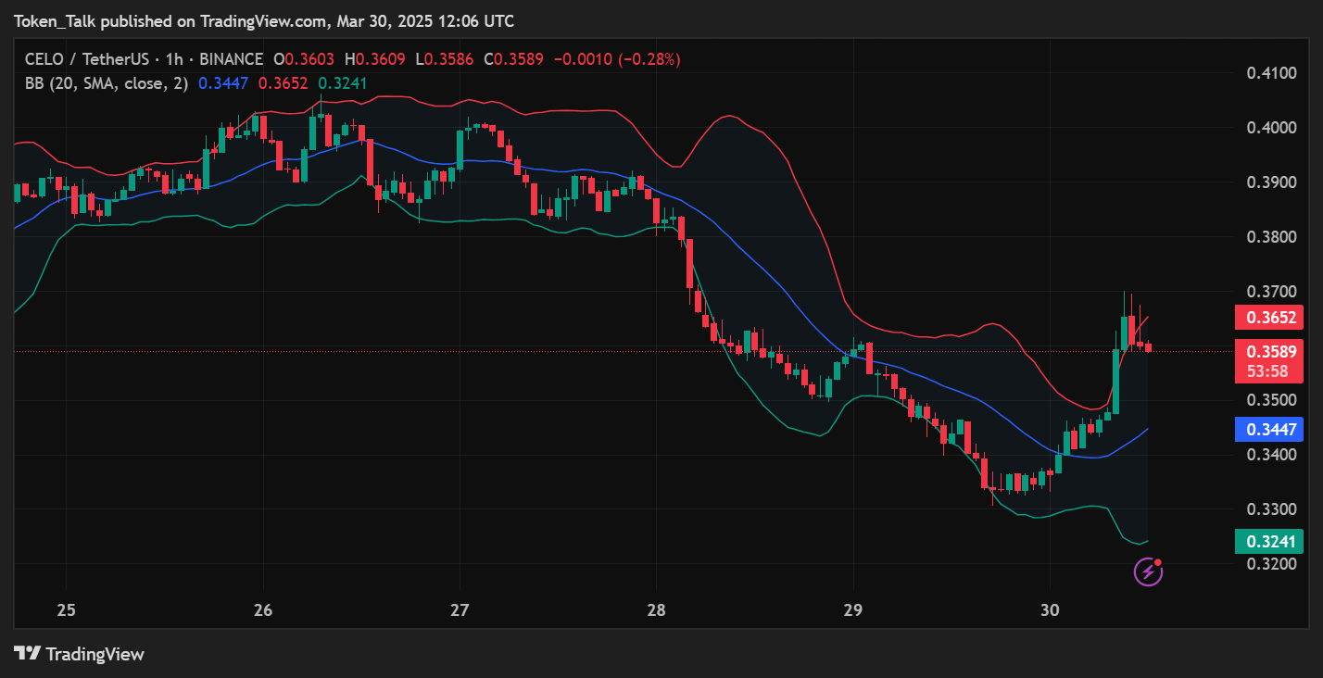Click the blue 0.3447 basis price label

click(x=1269, y=429)
